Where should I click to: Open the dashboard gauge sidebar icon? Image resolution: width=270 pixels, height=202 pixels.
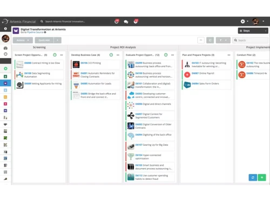click(5, 48)
